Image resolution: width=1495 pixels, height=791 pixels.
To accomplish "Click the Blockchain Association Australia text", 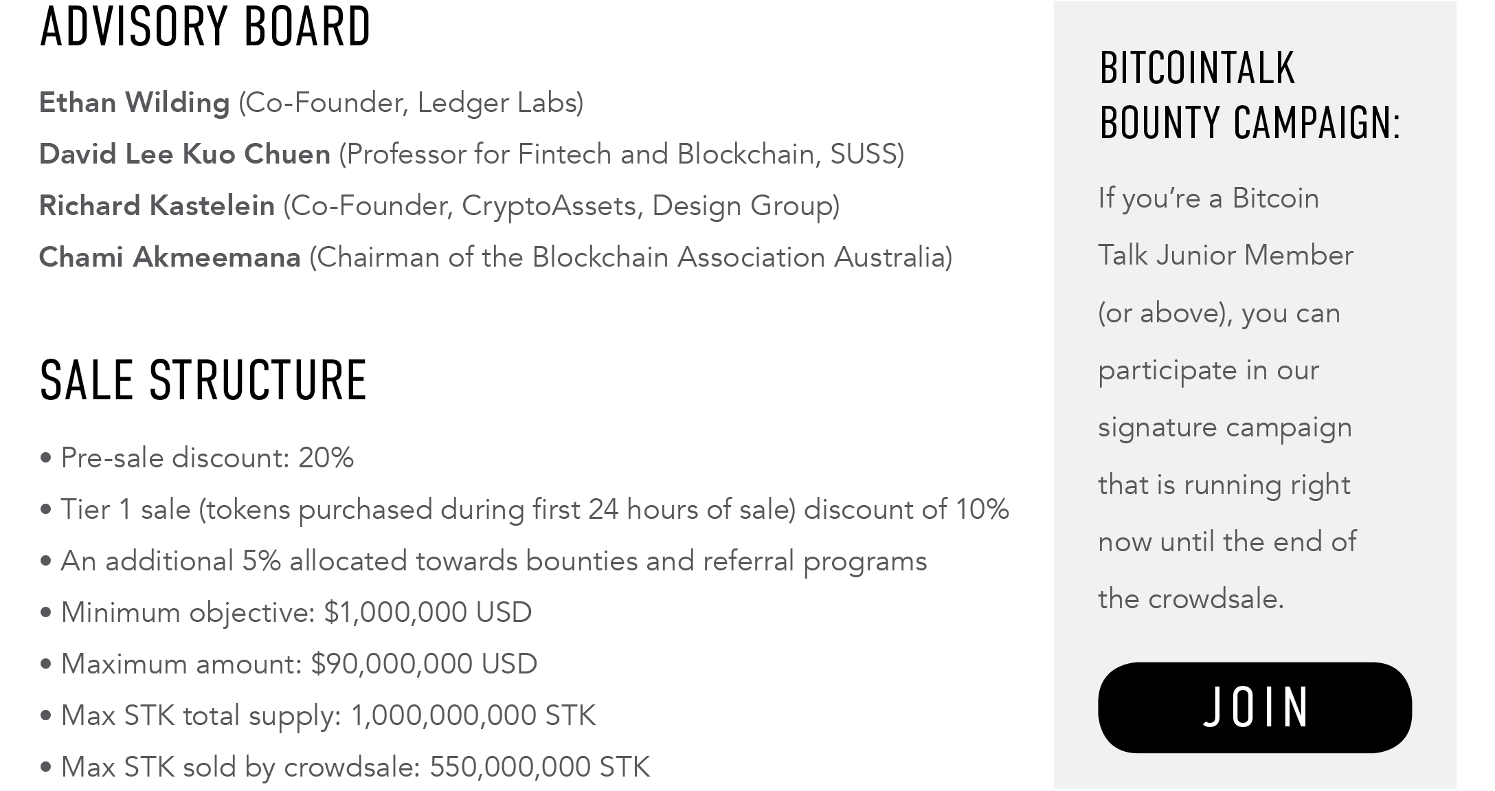I will (x=631, y=257).
